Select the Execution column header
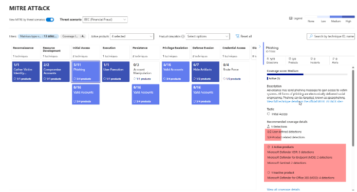 click(116, 52)
